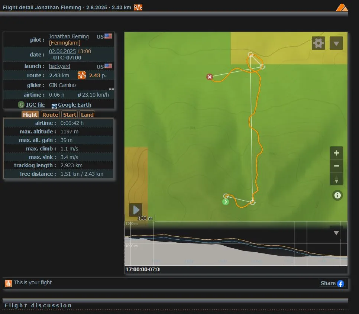Click the 17:00:00 time readout field
Viewport: 359px width, 314px height.
[x=142, y=270]
